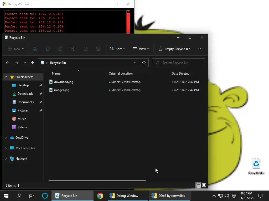Image resolution: width=269 pixels, height=201 pixels.
Task: Open the Recycle Bin desktop icon
Action: (x=256, y=166)
